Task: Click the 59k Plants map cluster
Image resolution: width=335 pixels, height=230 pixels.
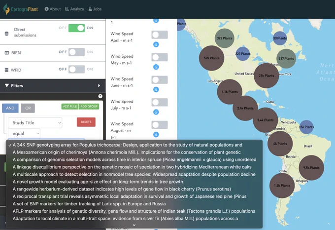Action: click(211, 58)
